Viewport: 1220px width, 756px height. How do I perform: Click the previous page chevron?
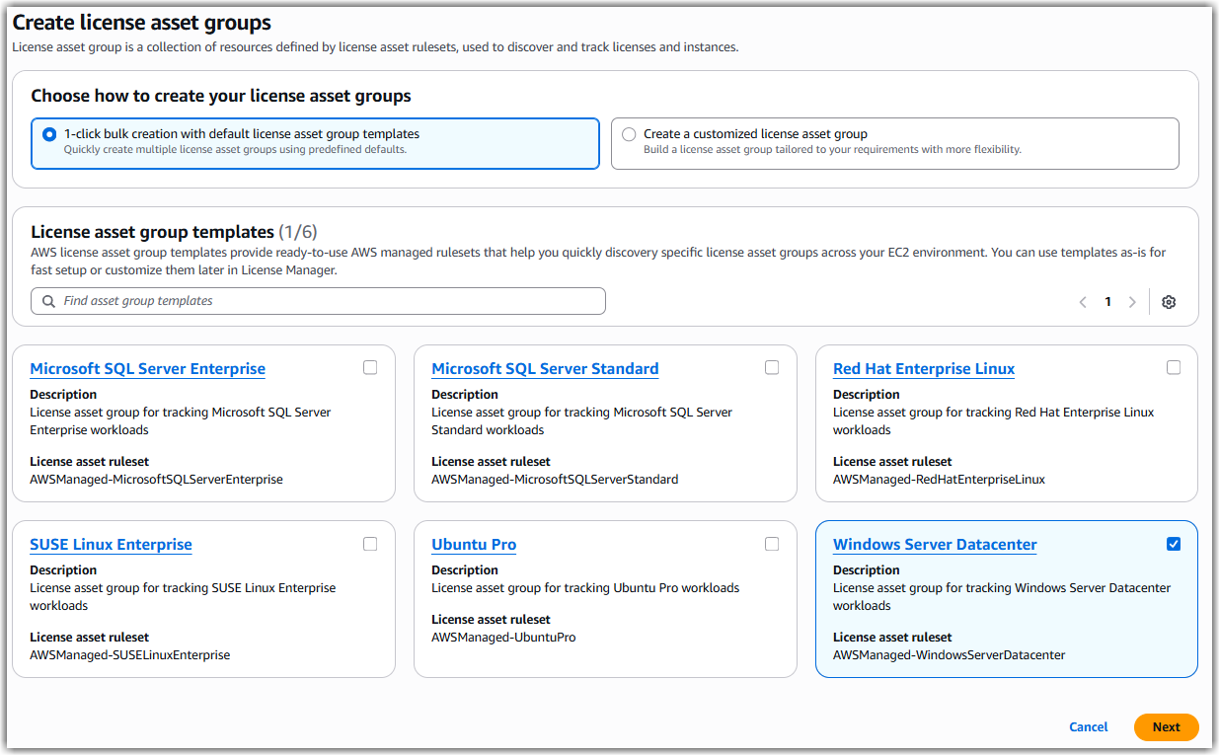[1082, 301]
